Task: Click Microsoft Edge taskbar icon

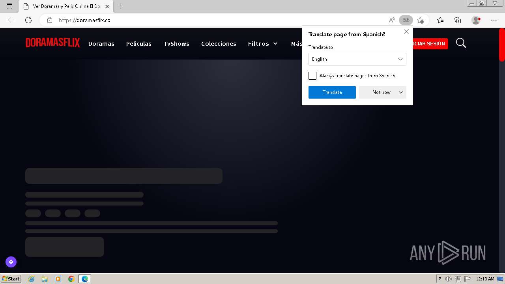Action: 85,279
